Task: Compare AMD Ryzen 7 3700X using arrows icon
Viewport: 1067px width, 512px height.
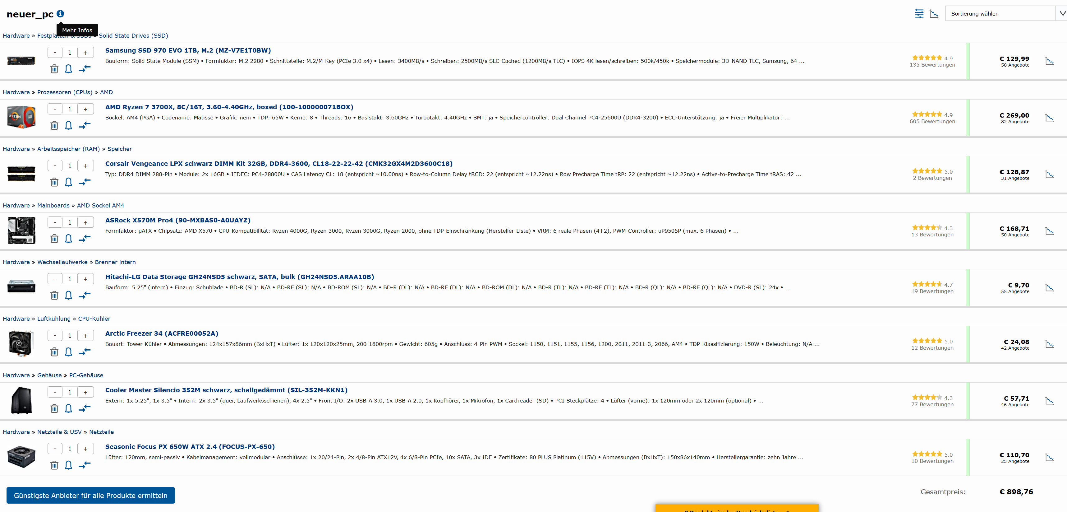Action: pyautogui.click(x=85, y=125)
